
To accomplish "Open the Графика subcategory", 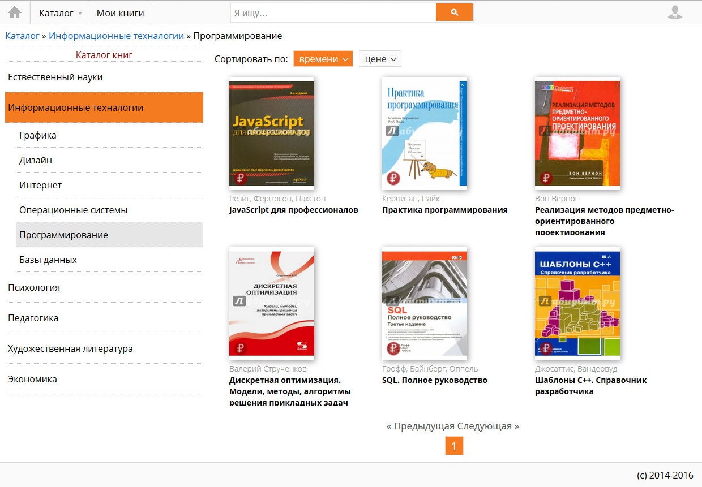I will click(x=110, y=135).
